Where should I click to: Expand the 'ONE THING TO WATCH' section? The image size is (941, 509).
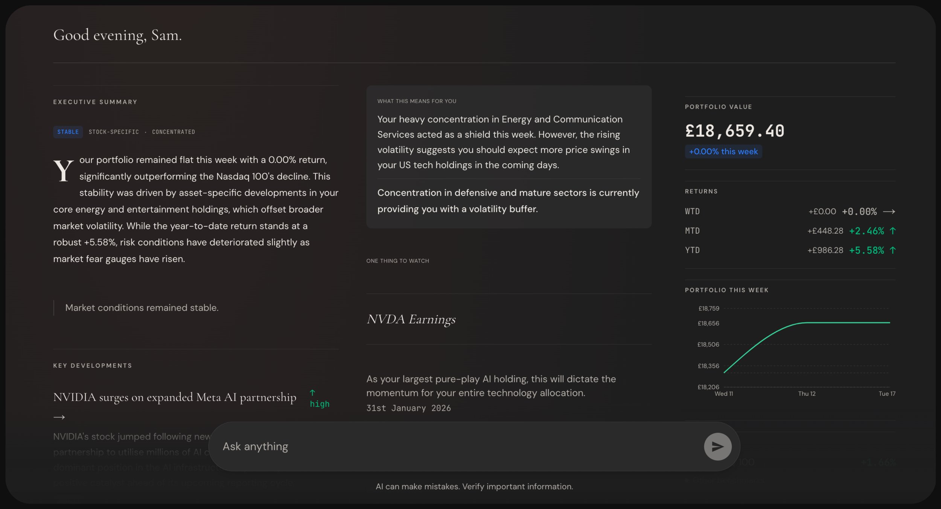pyautogui.click(x=398, y=261)
